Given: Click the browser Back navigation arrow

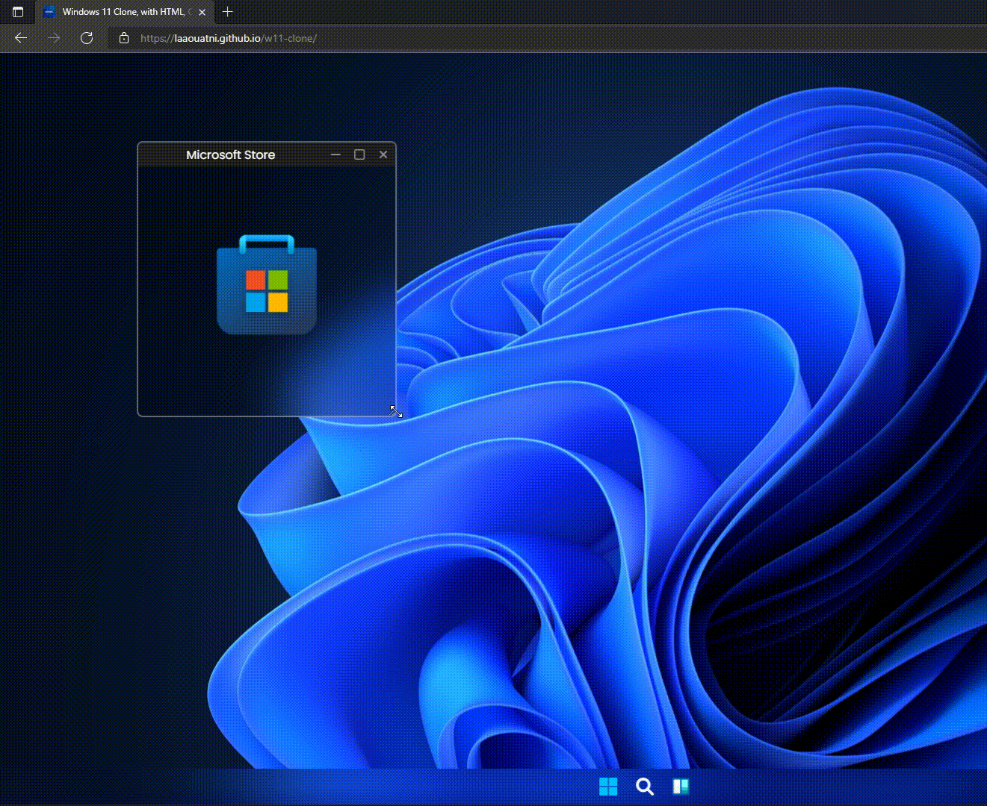Looking at the screenshot, I should click(x=20, y=37).
